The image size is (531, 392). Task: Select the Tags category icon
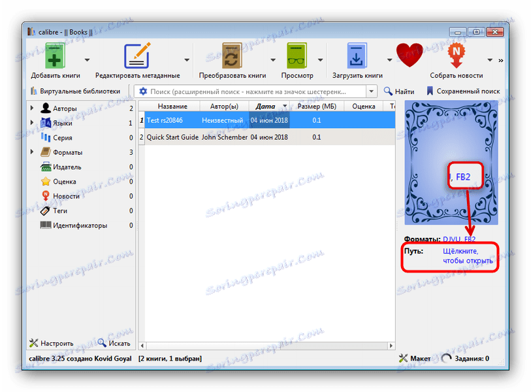click(x=45, y=211)
